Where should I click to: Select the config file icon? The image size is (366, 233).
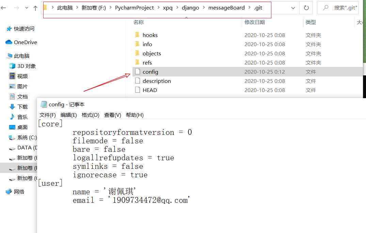pos(138,71)
